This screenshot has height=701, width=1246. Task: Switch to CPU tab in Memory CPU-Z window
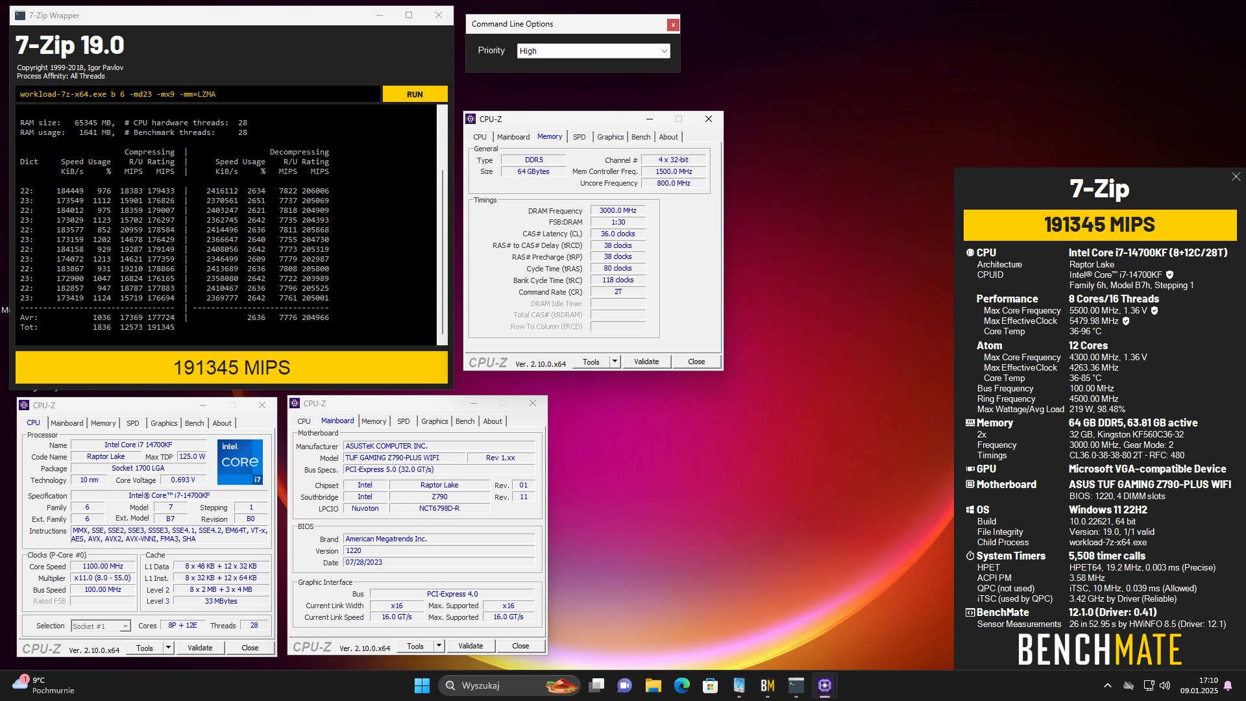point(480,137)
